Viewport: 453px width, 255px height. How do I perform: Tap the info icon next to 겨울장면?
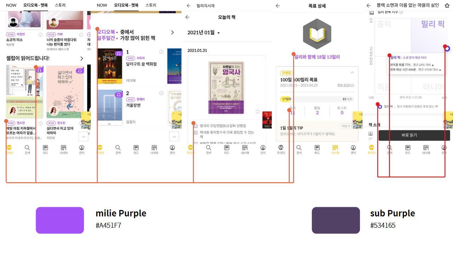pyautogui.click(x=161, y=93)
